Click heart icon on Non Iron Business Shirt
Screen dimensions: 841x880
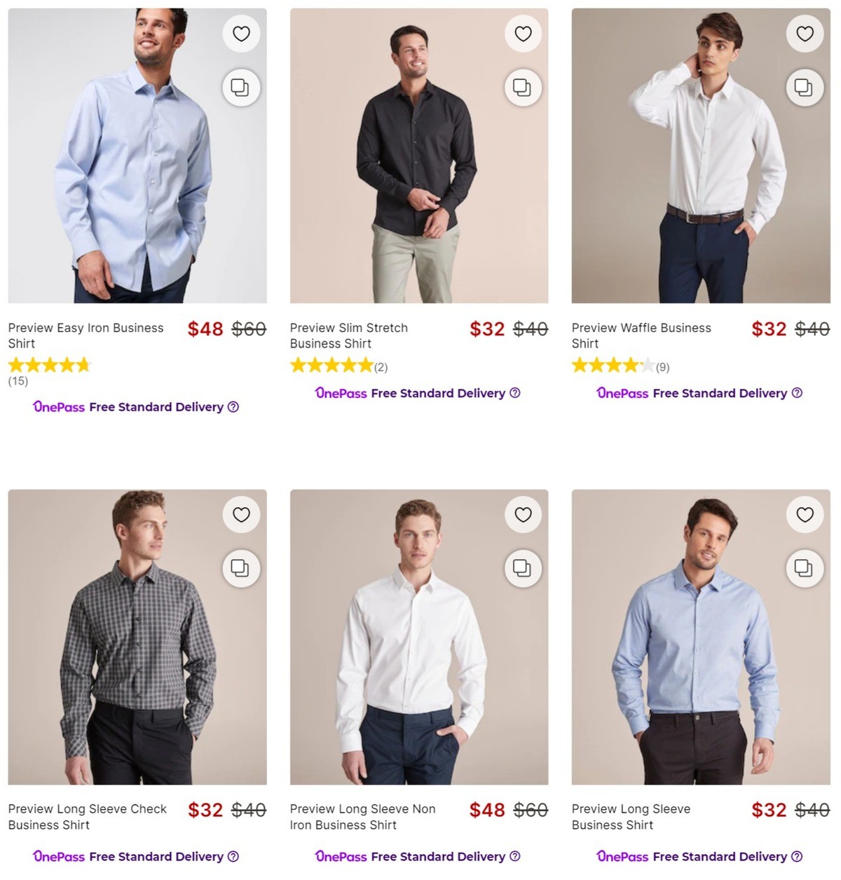tap(523, 515)
